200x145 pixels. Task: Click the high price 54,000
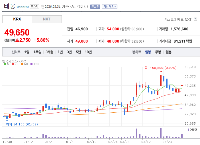113,29
